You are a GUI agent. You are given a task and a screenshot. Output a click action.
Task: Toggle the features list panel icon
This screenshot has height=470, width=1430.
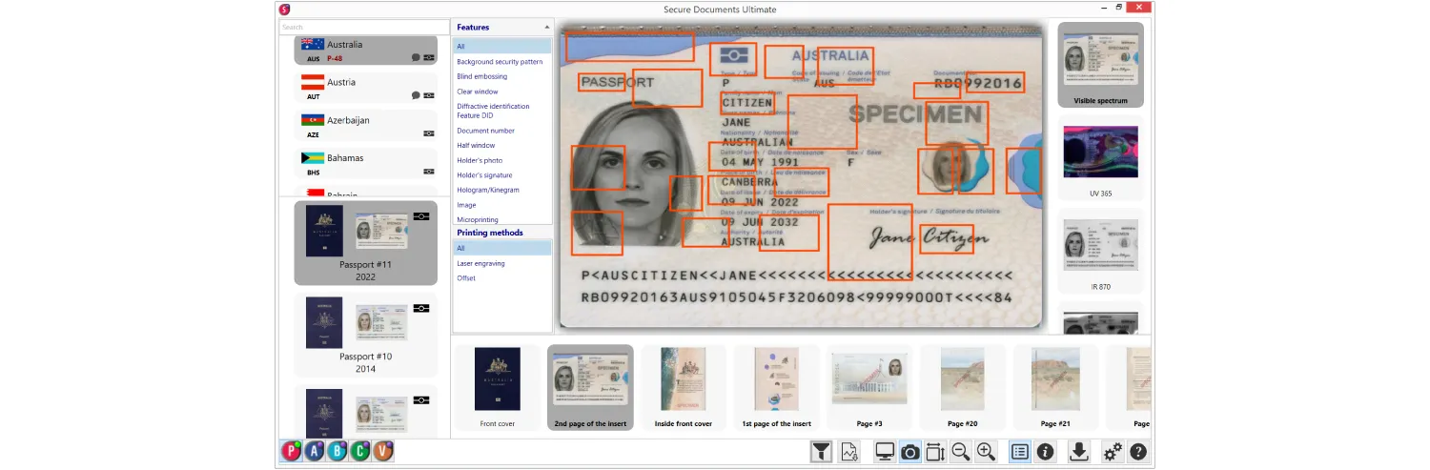(x=1020, y=452)
